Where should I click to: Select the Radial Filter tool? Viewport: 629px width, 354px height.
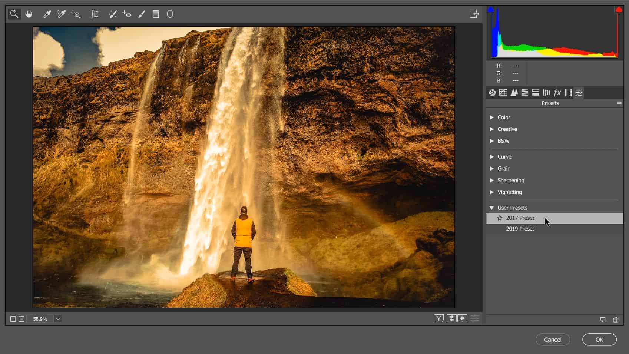(170, 14)
